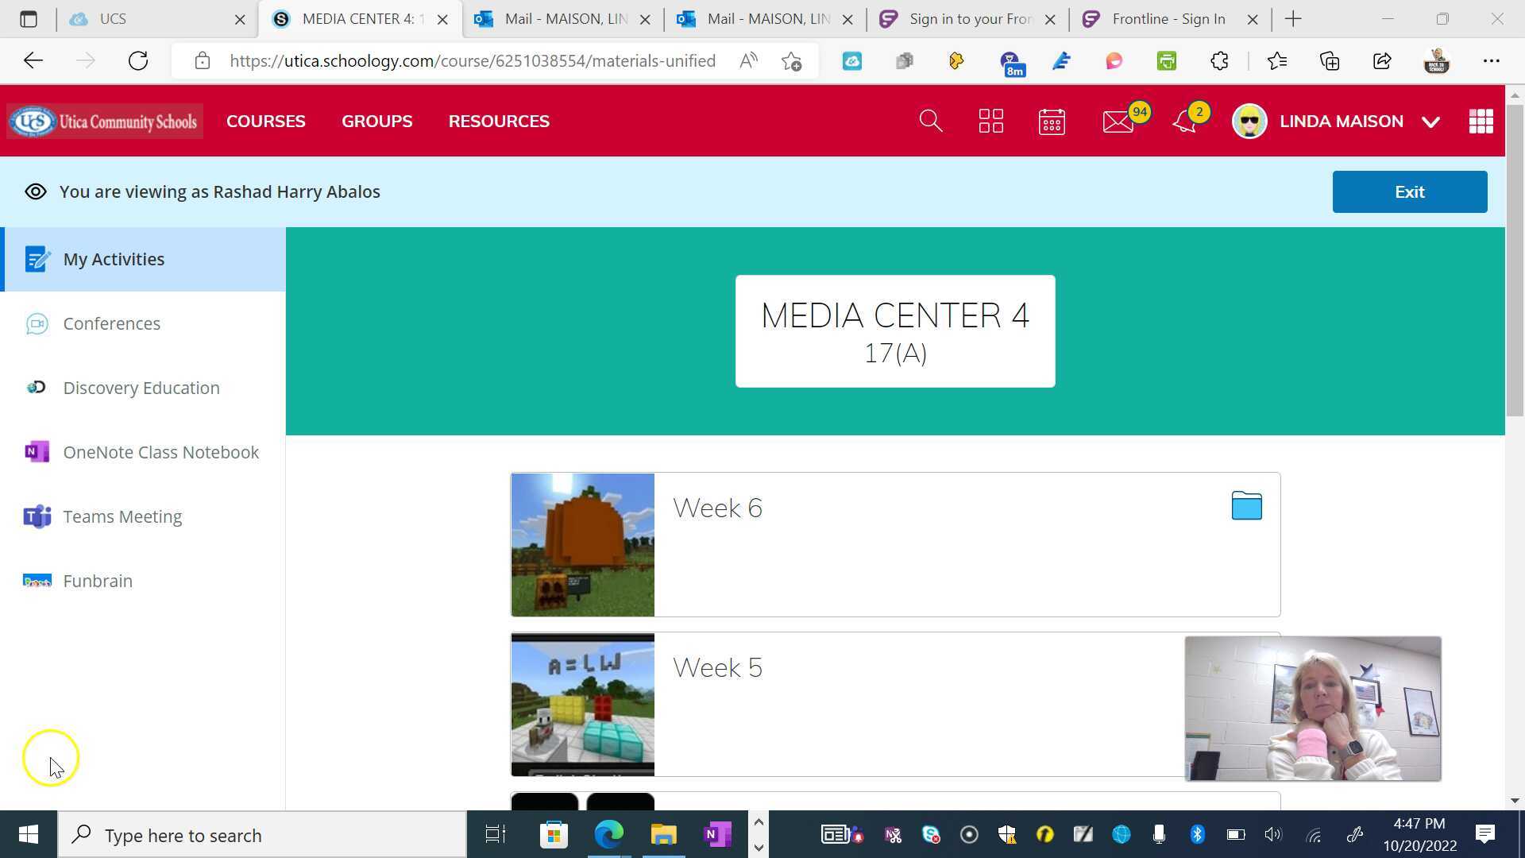The width and height of the screenshot is (1525, 858).
Task: Open the Schoology messages inbox
Action: pos(1118,121)
